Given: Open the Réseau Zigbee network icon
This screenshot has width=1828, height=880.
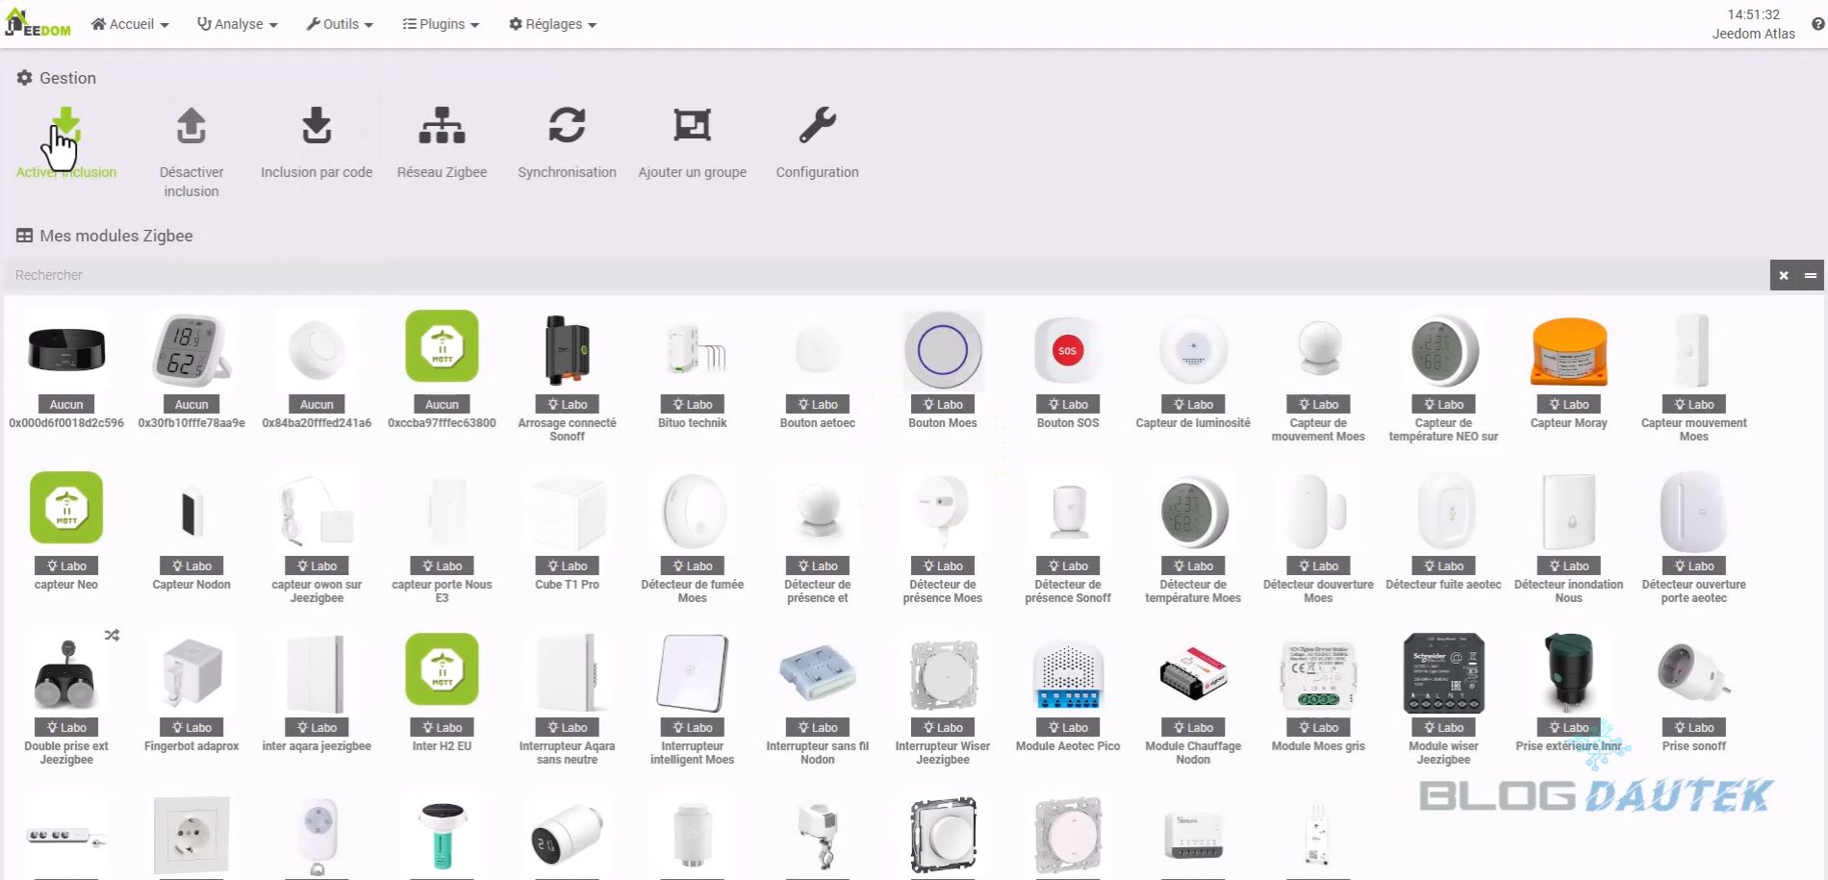Looking at the screenshot, I should 442,126.
